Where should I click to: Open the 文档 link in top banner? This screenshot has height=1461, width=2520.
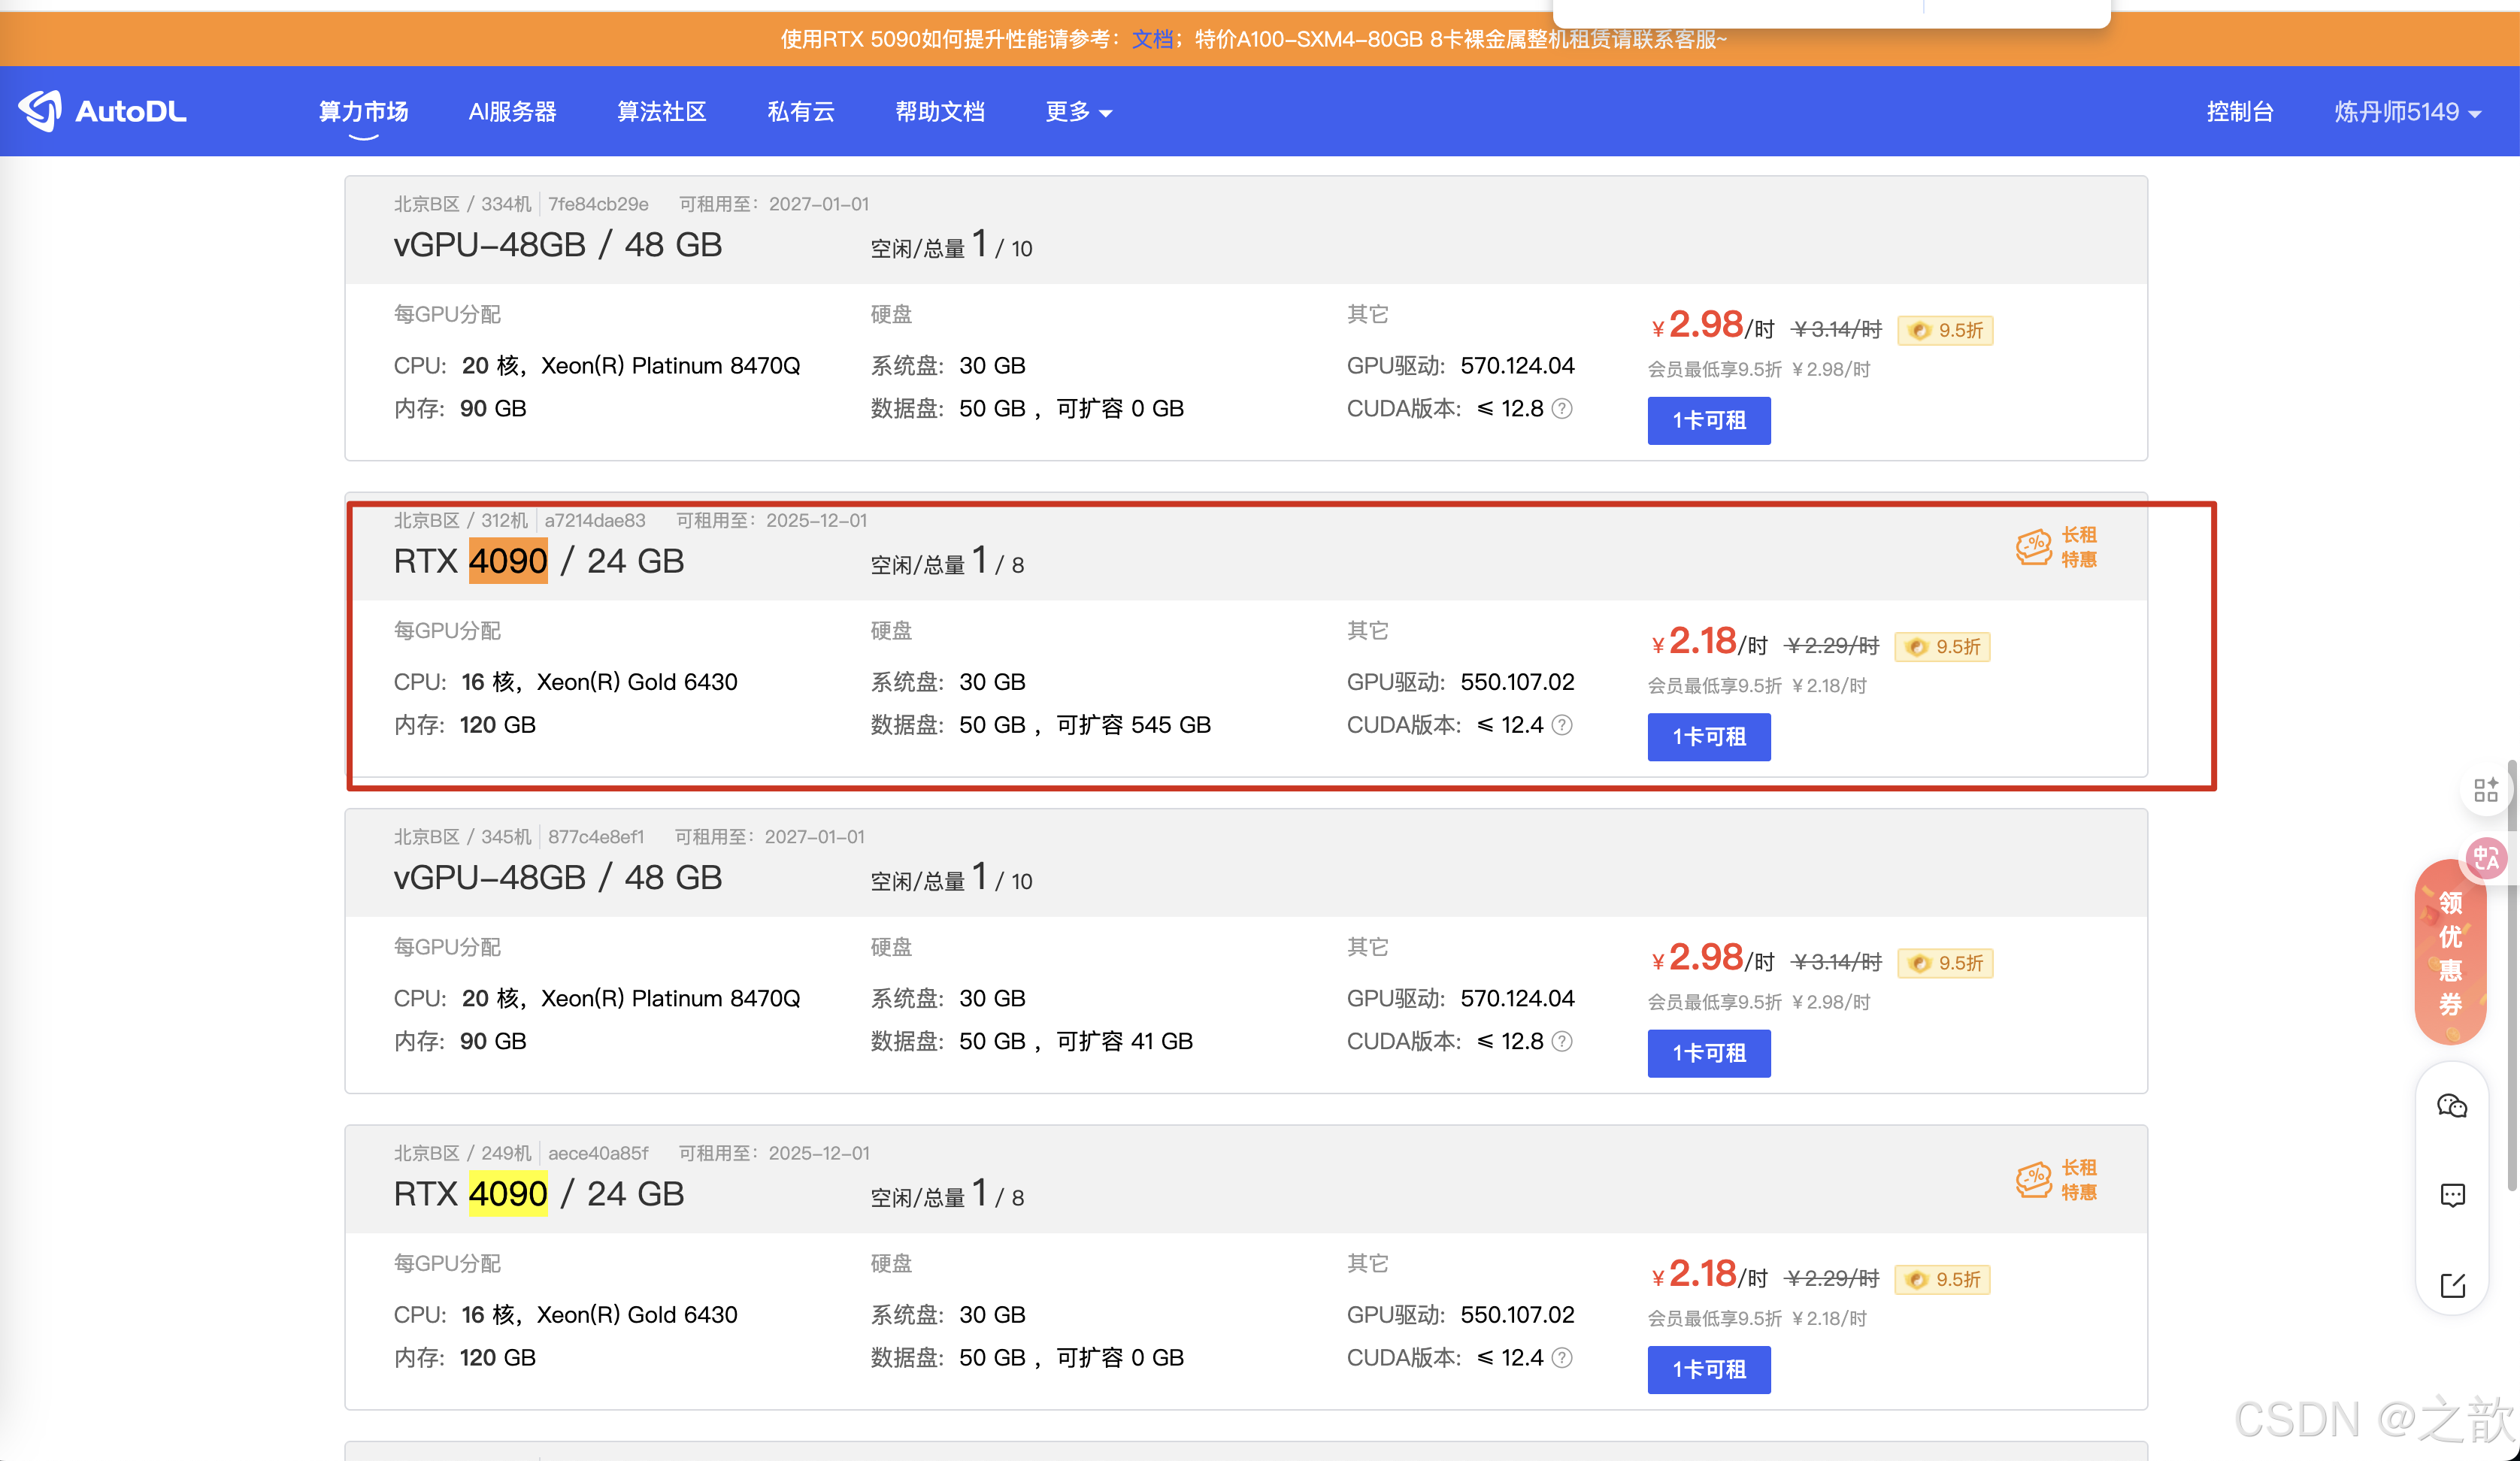pos(1152,39)
